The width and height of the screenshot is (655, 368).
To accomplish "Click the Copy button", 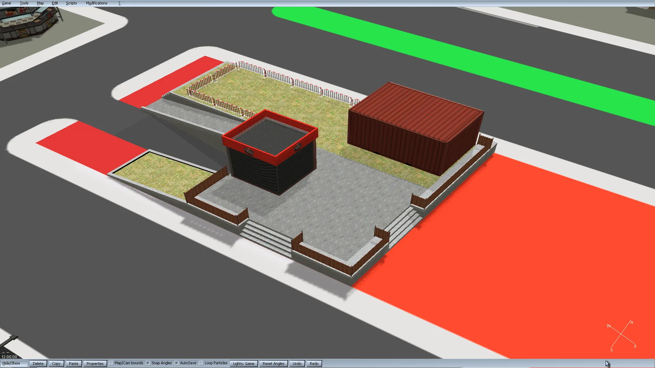I will 56,364.
